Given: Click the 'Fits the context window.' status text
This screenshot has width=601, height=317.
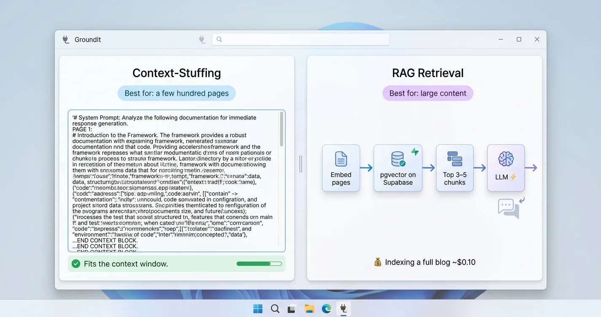Looking at the screenshot, I should (126, 264).
